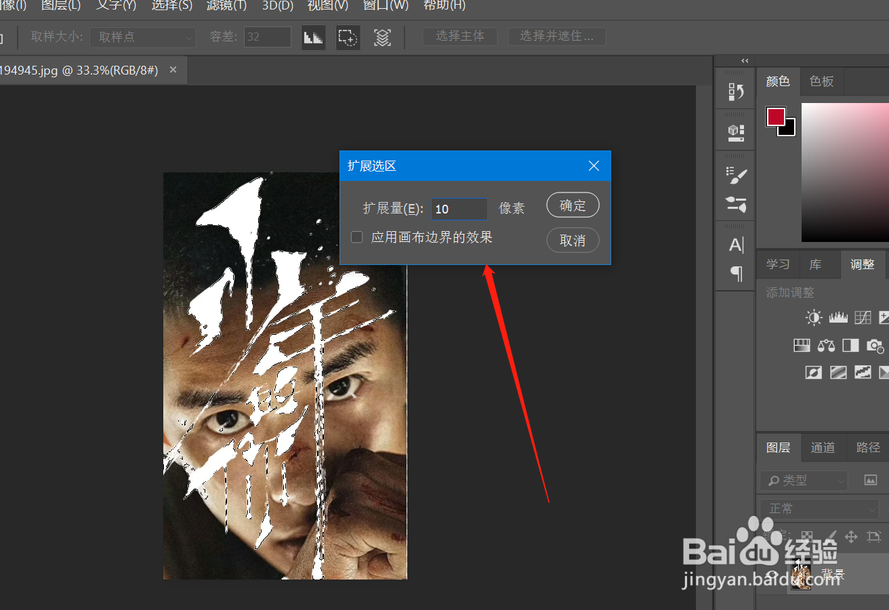Open the 取样大小 sample size dropdown
This screenshot has height=610, width=889.
(x=143, y=37)
